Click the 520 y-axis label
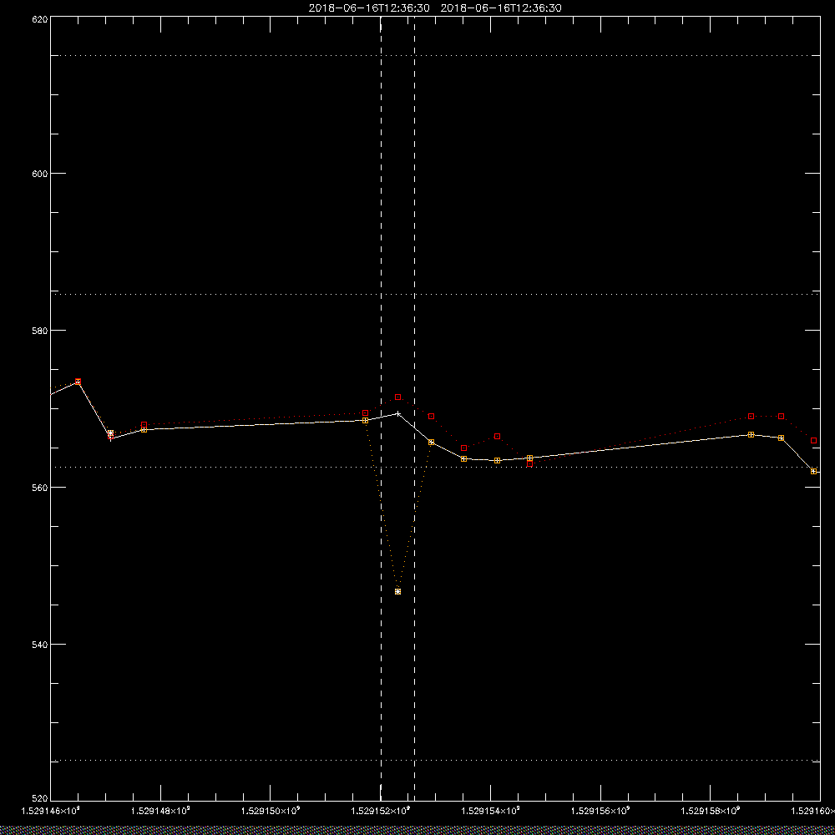The image size is (835, 835). [40, 799]
